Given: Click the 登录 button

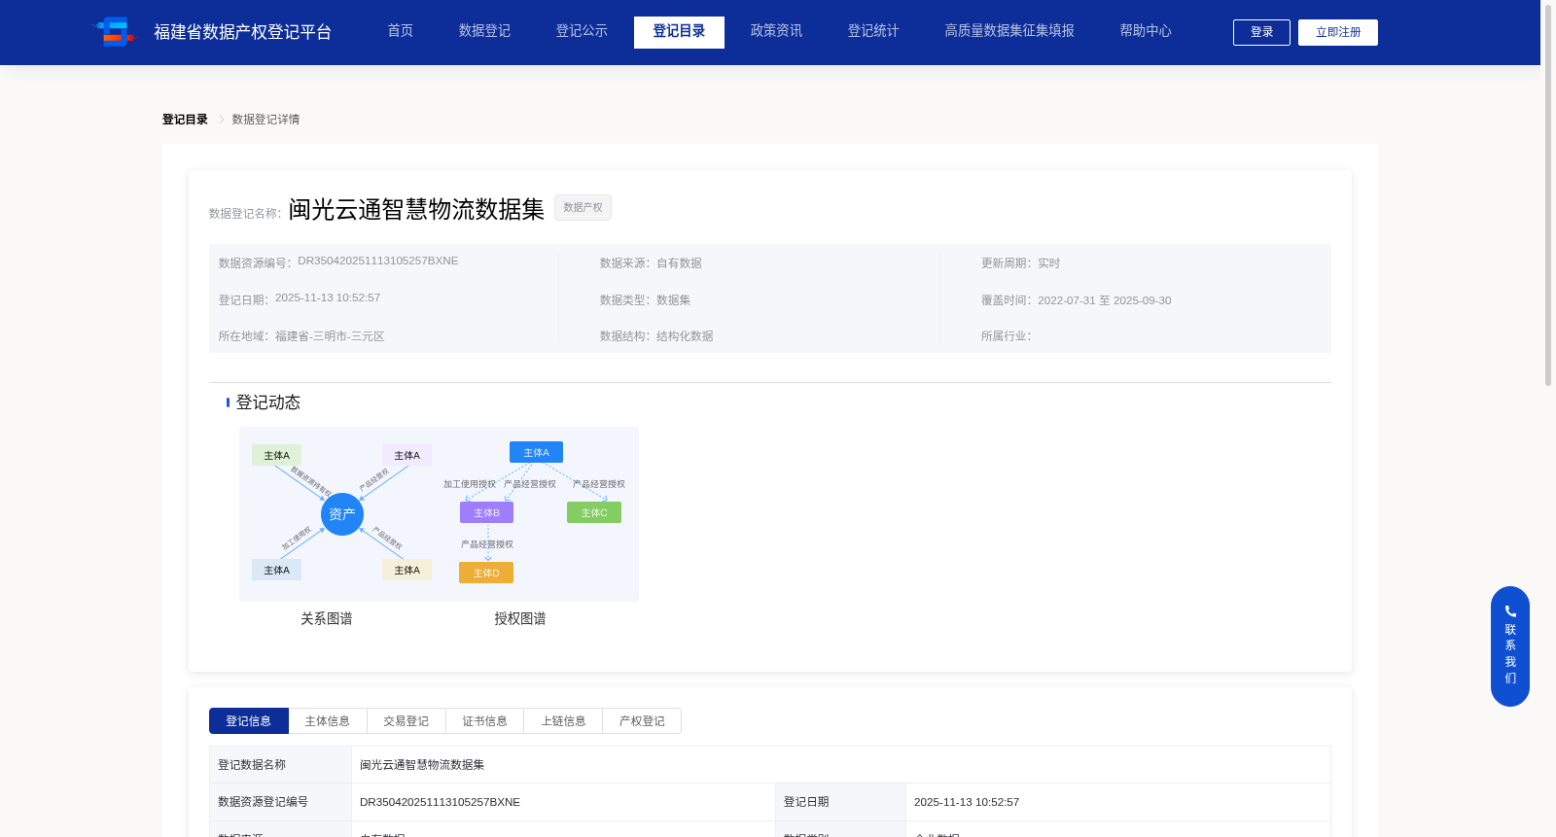Looking at the screenshot, I should click(x=1261, y=32).
